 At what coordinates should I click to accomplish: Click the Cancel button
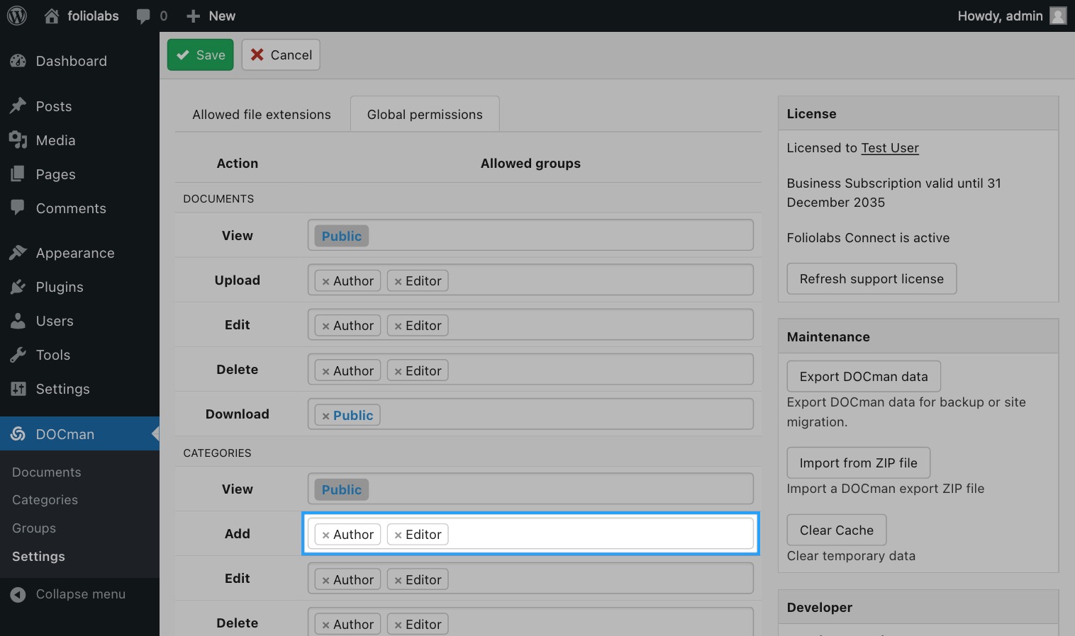[x=281, y=55]
